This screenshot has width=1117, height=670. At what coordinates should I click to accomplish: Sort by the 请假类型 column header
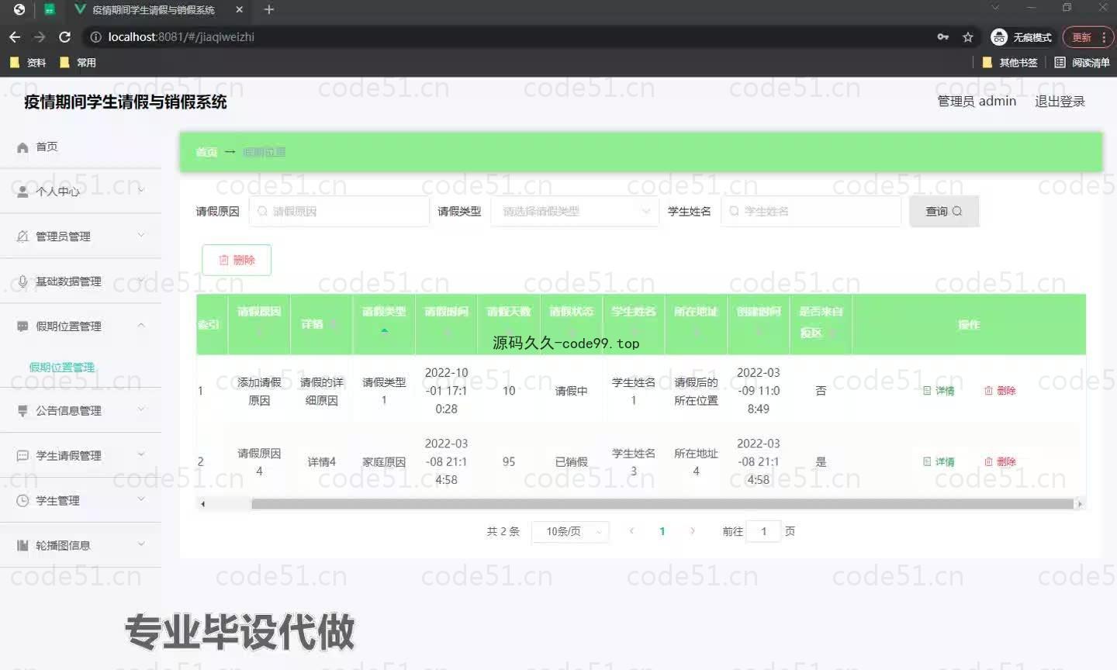coord(384,324)
